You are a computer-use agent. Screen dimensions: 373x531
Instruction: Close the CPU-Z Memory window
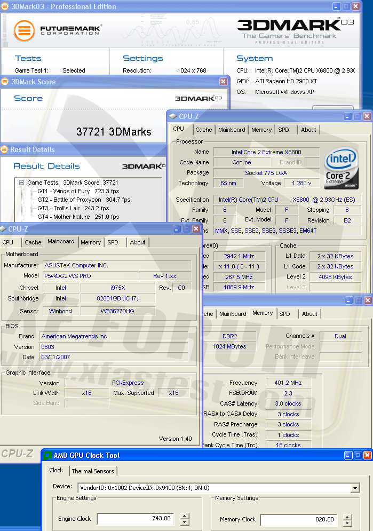[368, 300]
